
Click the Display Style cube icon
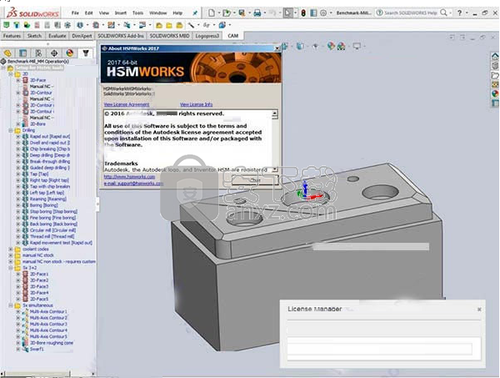300,46
